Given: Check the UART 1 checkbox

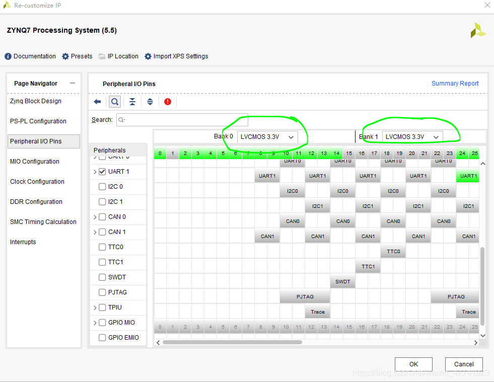Looking at the screenshot, I should pyautogui.click(x=102, y=172).
